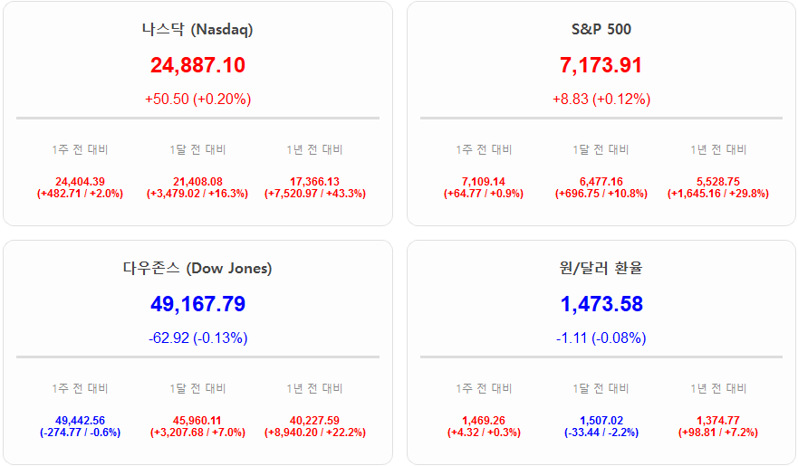Select the S&P 500 value 7,173.91

[x=601, y=65]
